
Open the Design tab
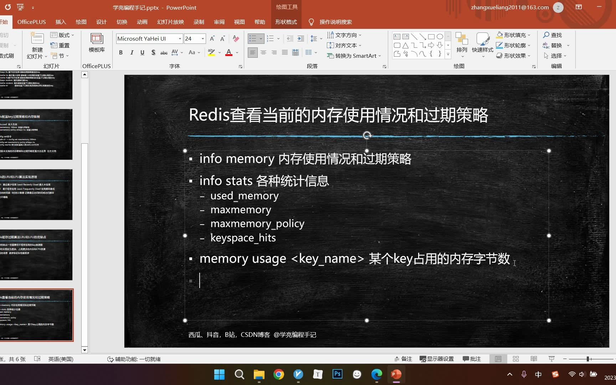[x=102, y=22]
